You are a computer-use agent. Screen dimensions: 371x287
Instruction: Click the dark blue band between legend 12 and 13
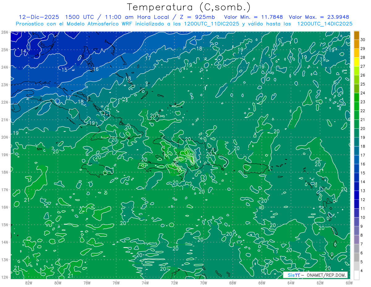356,195
